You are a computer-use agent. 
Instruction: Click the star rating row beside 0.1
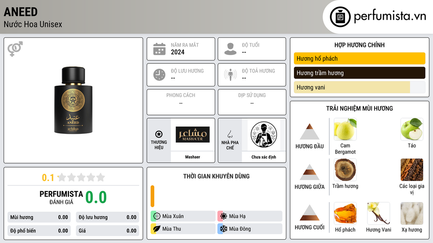click(x=82, y=177)
